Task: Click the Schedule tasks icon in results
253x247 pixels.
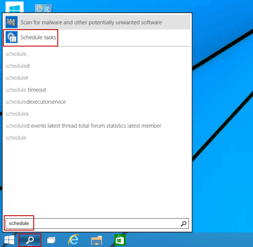Action: [11, 38]
